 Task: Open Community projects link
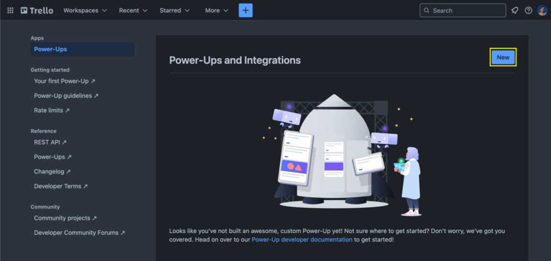click(65, 218)
